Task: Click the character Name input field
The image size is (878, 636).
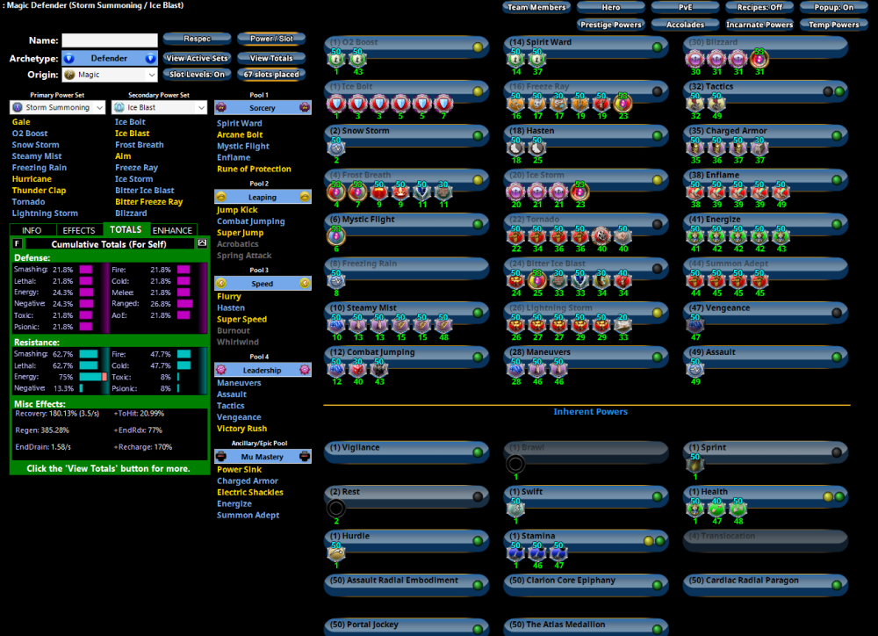Action: [x=110, y=40]
